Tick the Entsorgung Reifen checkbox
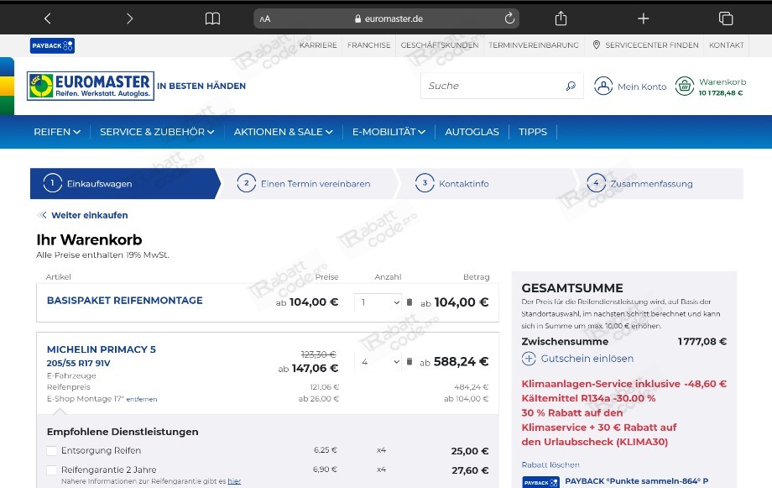This screenshot has height=488, width=772. pyautogui.click(x=51, y=450)
